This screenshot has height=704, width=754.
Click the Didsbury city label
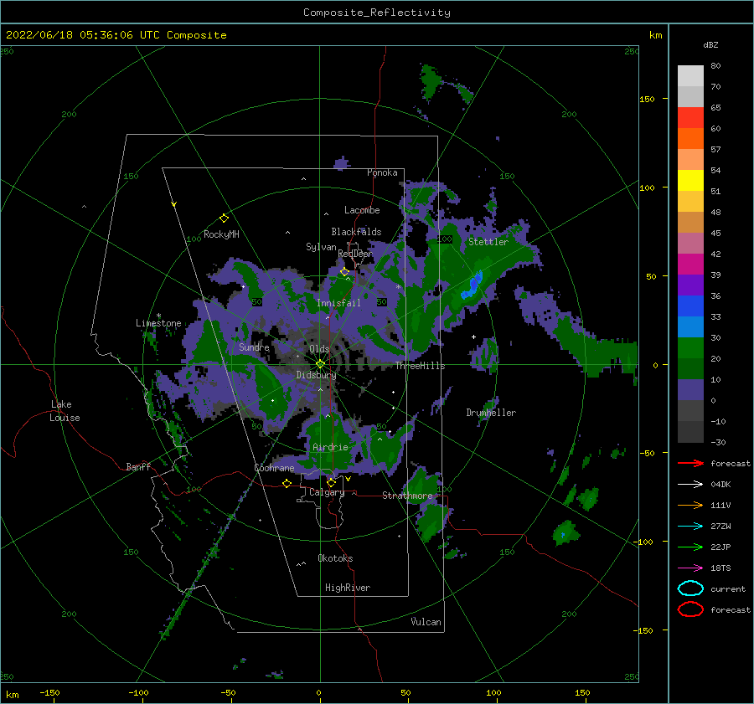tap(316, 375)
